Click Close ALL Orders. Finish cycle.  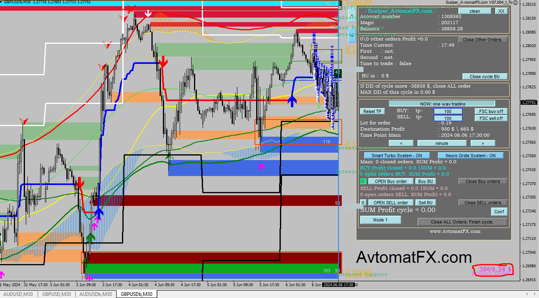click(x=462, y=222)
